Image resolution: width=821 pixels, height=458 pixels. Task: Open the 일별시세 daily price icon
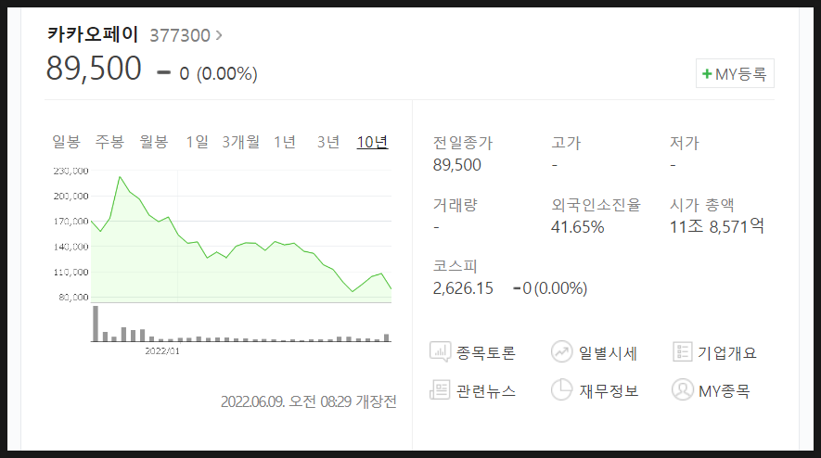(561, 351)
